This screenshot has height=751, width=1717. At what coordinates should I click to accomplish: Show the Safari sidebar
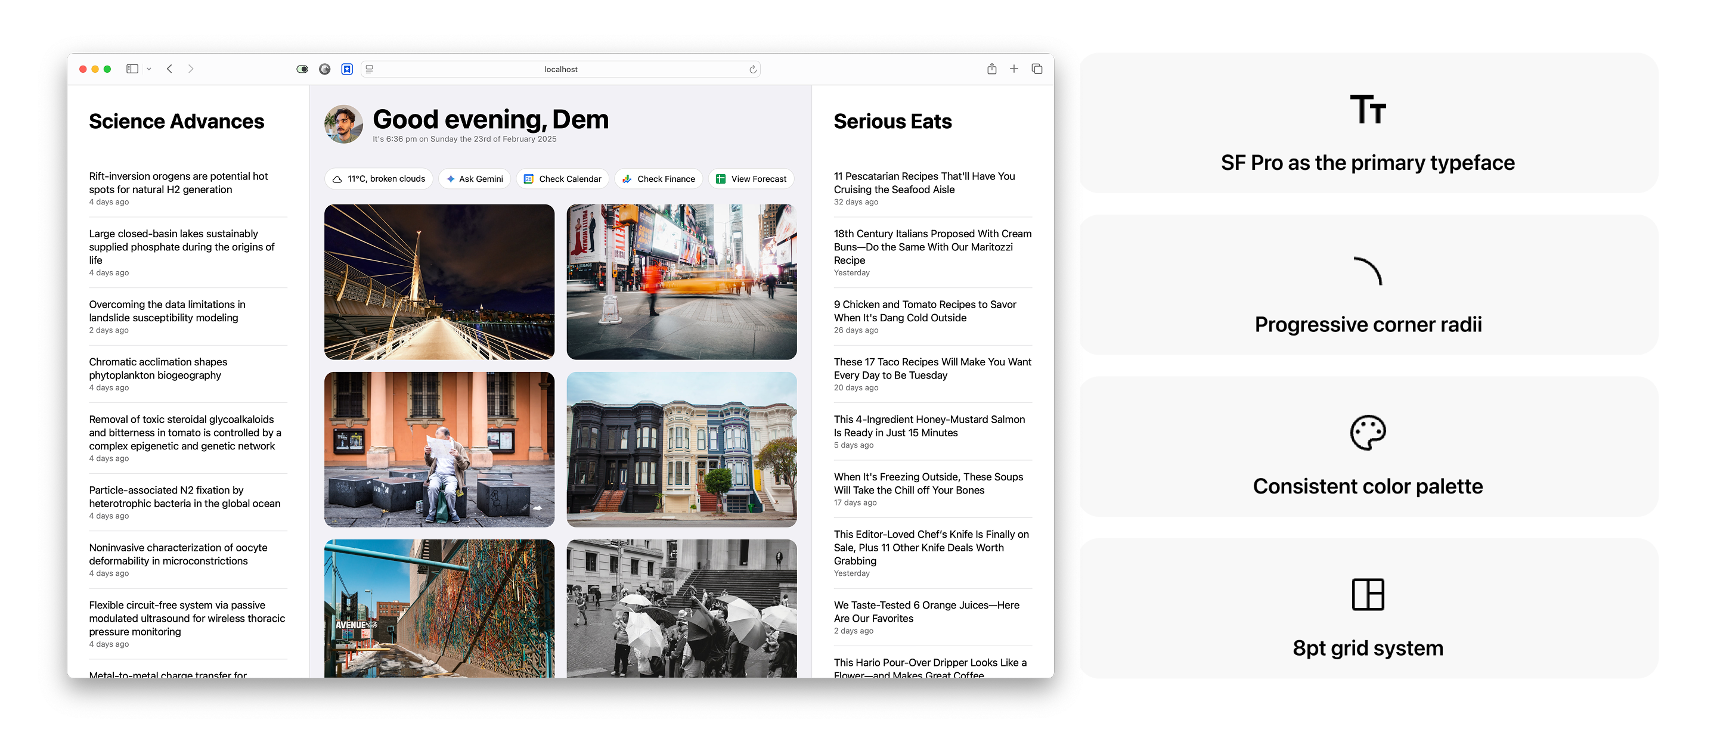coord(132,69)
